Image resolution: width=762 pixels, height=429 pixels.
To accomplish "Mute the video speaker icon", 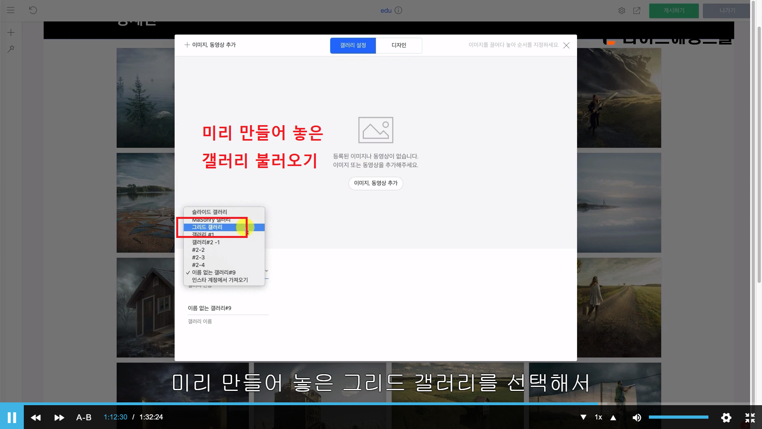I will (637, 417).
